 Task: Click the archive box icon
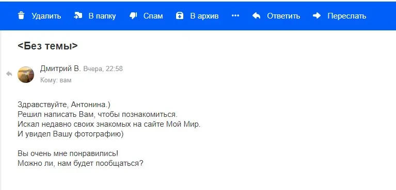(x=180, y=16)
